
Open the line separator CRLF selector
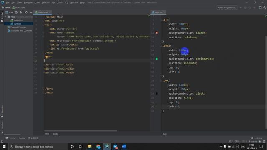(237, 141)
